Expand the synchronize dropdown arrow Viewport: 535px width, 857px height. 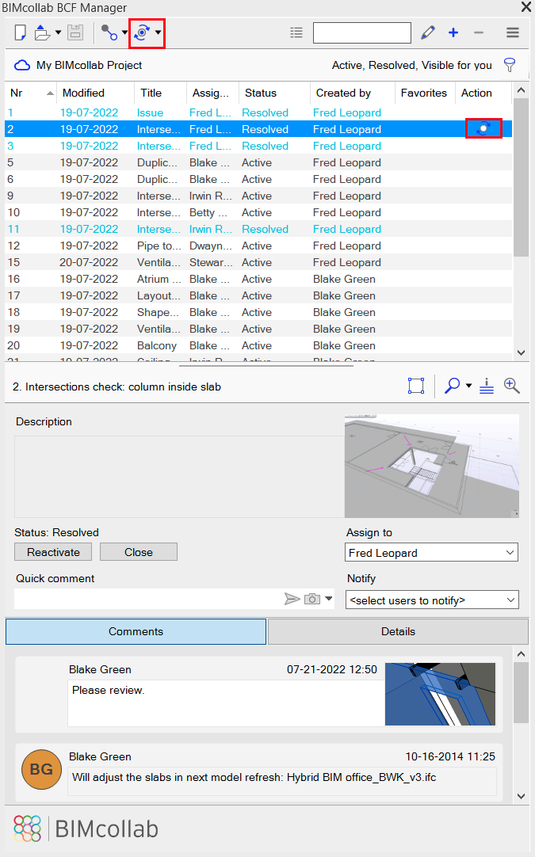point(158,32)
